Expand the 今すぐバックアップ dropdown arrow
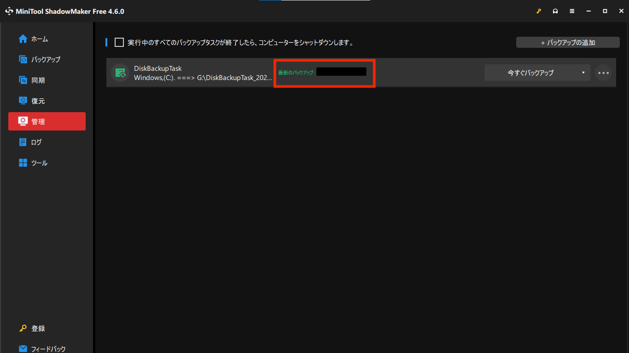 click(x=583, y=73)
